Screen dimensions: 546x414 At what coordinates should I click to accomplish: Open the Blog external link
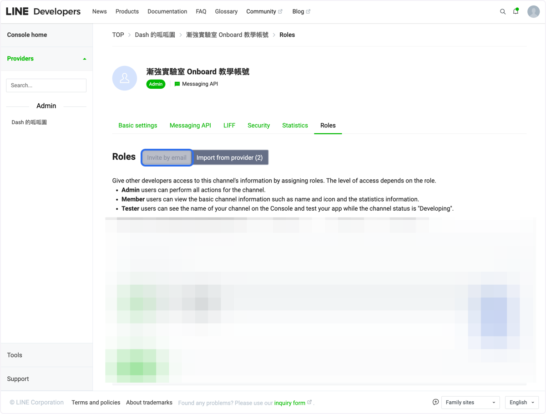click(x=301, y=11)
